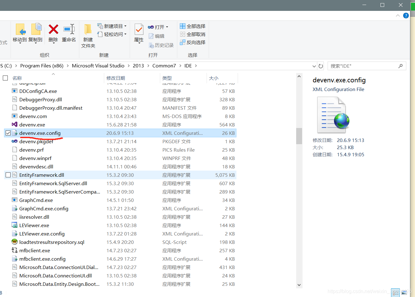Expand chevron after 2013 breadcrumb
The image size is (415, 297).
pyautogui.click(x=148, y=66)
